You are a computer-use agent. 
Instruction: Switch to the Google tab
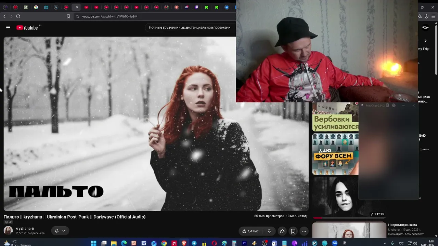(36, 7)
